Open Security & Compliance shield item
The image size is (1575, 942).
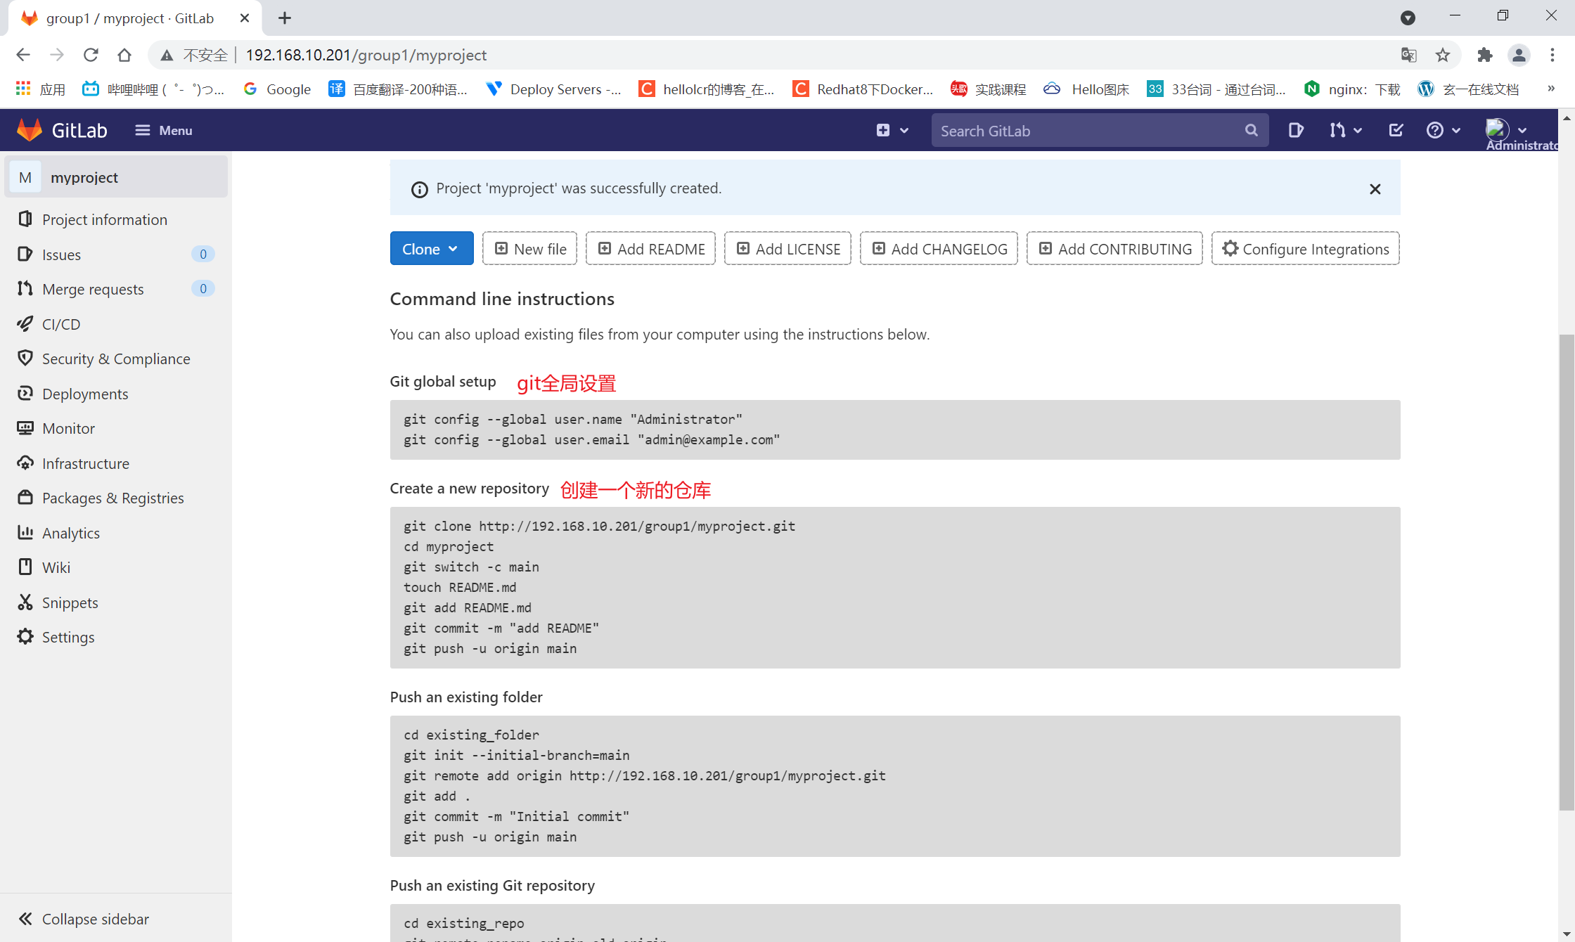point(116,359)
